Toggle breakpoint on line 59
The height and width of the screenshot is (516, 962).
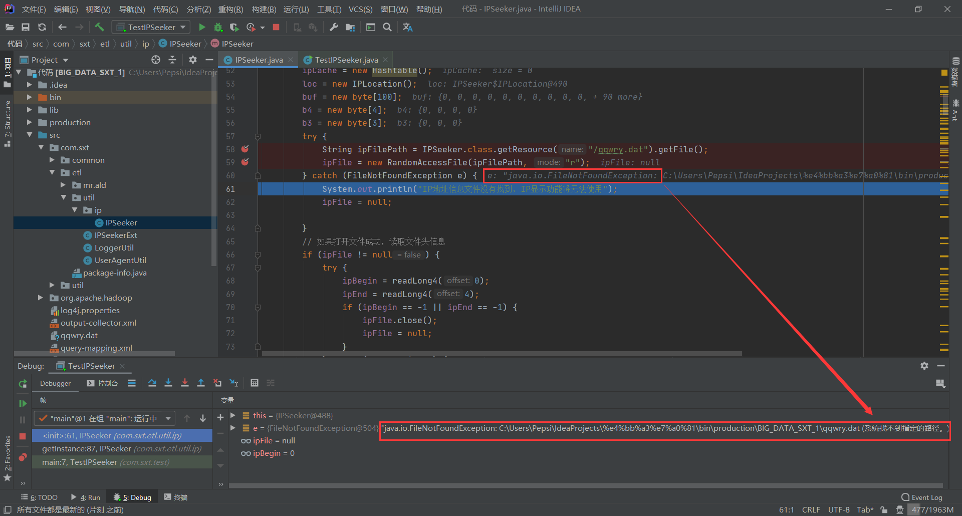[x=245, y=162]
